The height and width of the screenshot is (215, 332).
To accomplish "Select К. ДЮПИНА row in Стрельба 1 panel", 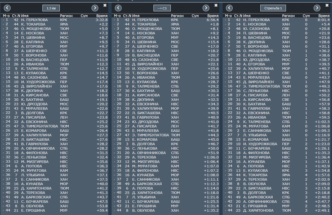I will coord(277,42).
